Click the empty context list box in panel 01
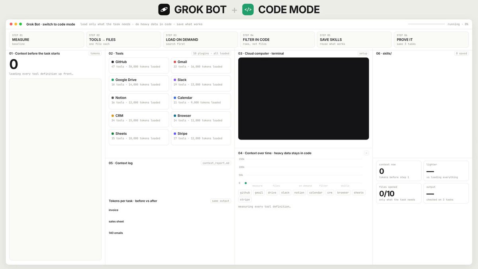Viewport: 478px width, 269px height. click(x=55, y=169)
